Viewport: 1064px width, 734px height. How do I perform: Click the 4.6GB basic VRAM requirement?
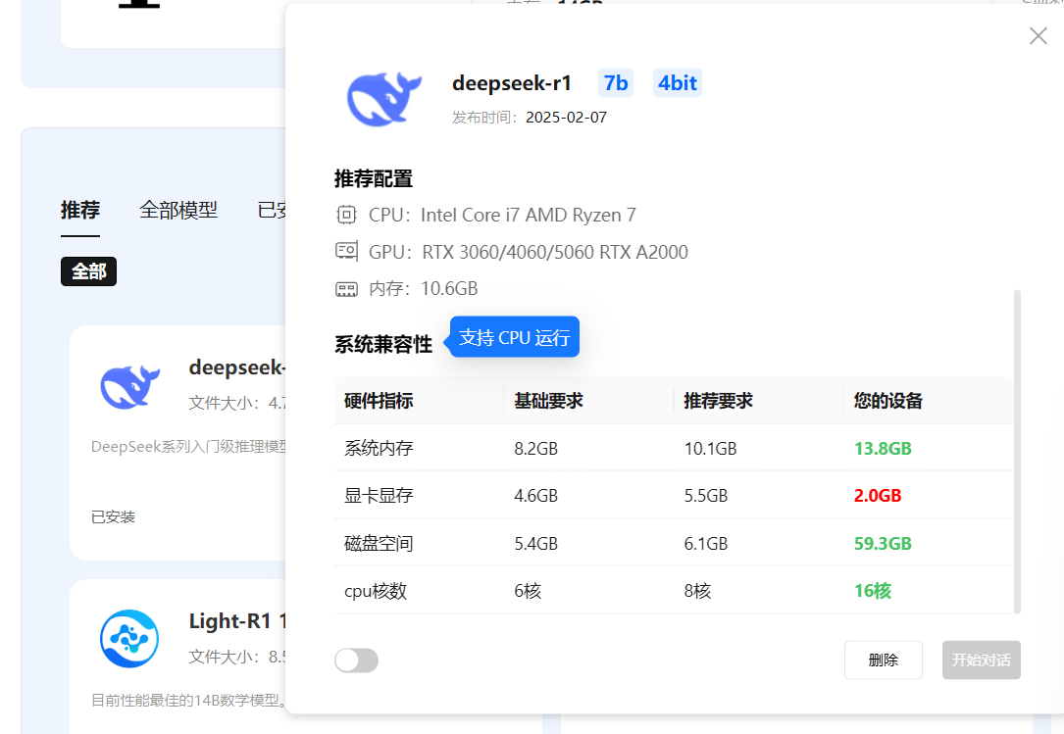click(535, 495)
